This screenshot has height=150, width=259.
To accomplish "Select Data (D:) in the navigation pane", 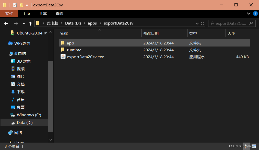I will [x=24, y=123].
